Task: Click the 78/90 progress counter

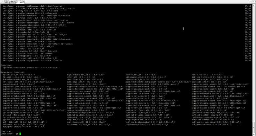Action: (x=248, y=32)
